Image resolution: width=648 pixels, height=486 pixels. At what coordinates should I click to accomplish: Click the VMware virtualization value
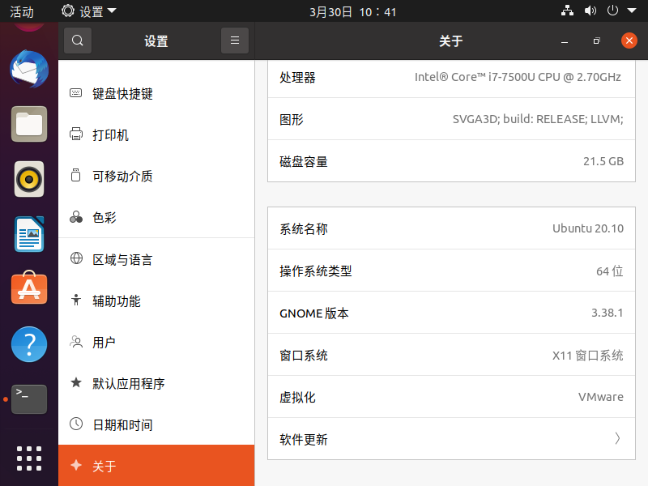[x=600, y=397]
